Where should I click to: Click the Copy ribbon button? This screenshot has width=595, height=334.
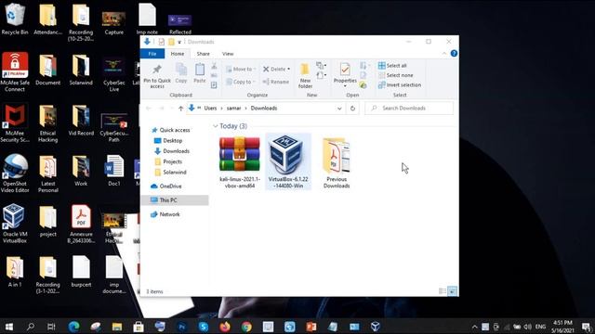181,73
